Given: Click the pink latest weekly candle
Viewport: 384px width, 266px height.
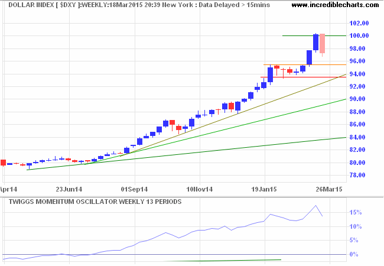Looking at the screenshot, I should click(323, 44).
